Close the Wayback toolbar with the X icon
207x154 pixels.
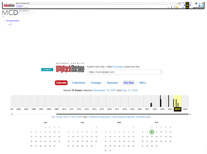[x=202, y=3]
